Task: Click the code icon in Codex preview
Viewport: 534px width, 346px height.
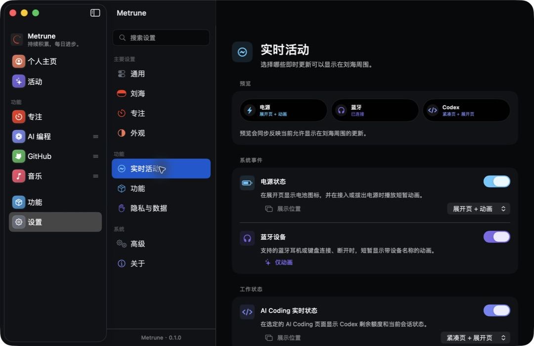Action: click(x=432, y=110)
